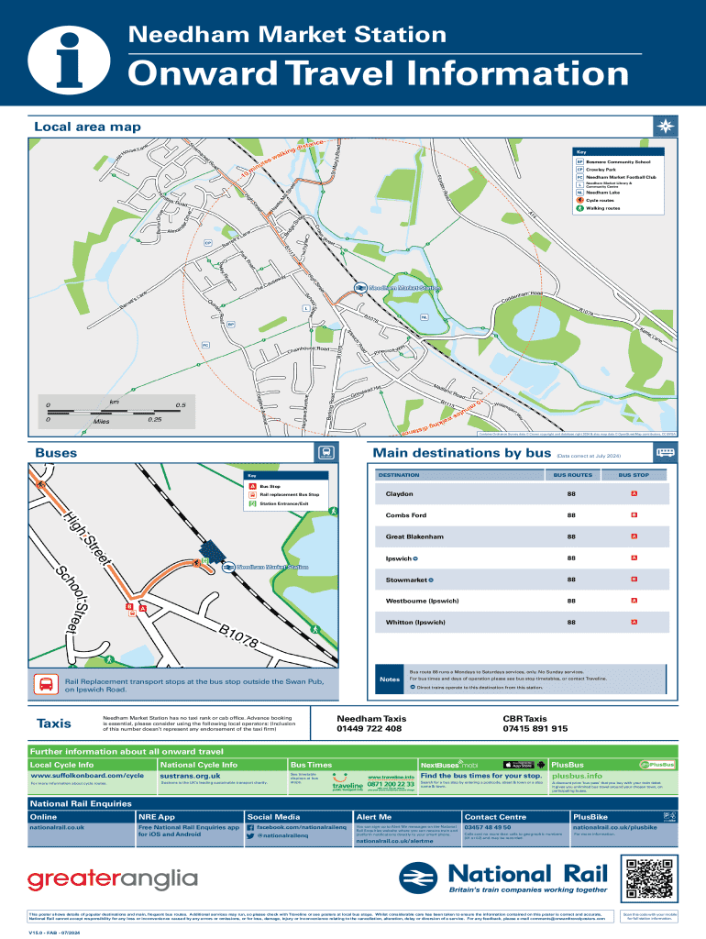Click the coach icon beside Main destinations
Screen dimensions: 706x939
pos(665,453)
